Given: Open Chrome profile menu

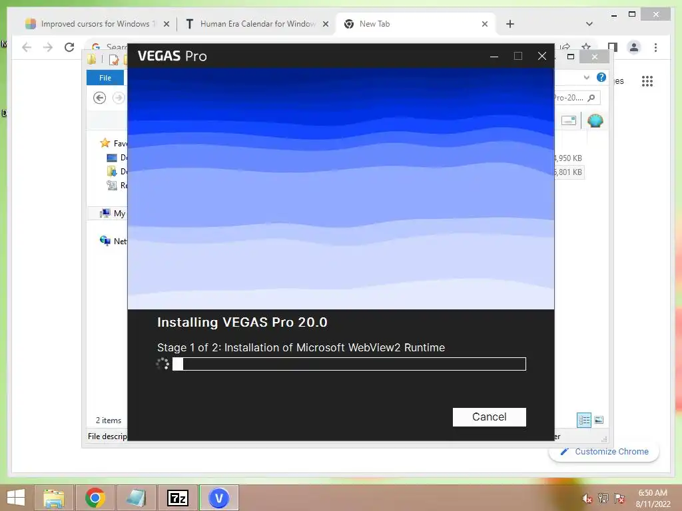Looking at the screenshot, I should (x=634, y=47).
